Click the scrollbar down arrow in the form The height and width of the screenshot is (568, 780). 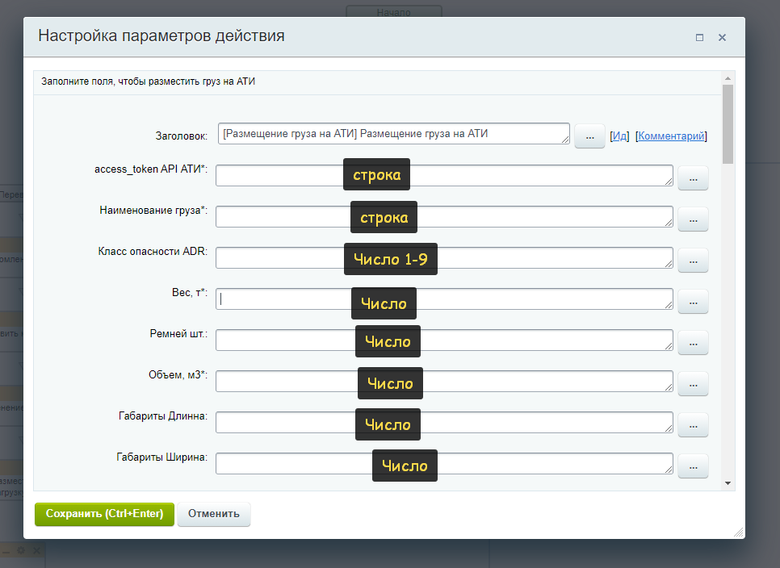(x=728, y=482)
